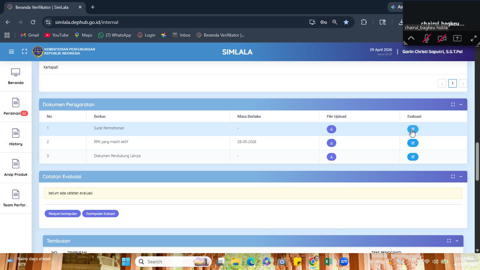Unmute microphone in Zoom overlay
This screenshot has width=480, height=270.
(426, 38)
